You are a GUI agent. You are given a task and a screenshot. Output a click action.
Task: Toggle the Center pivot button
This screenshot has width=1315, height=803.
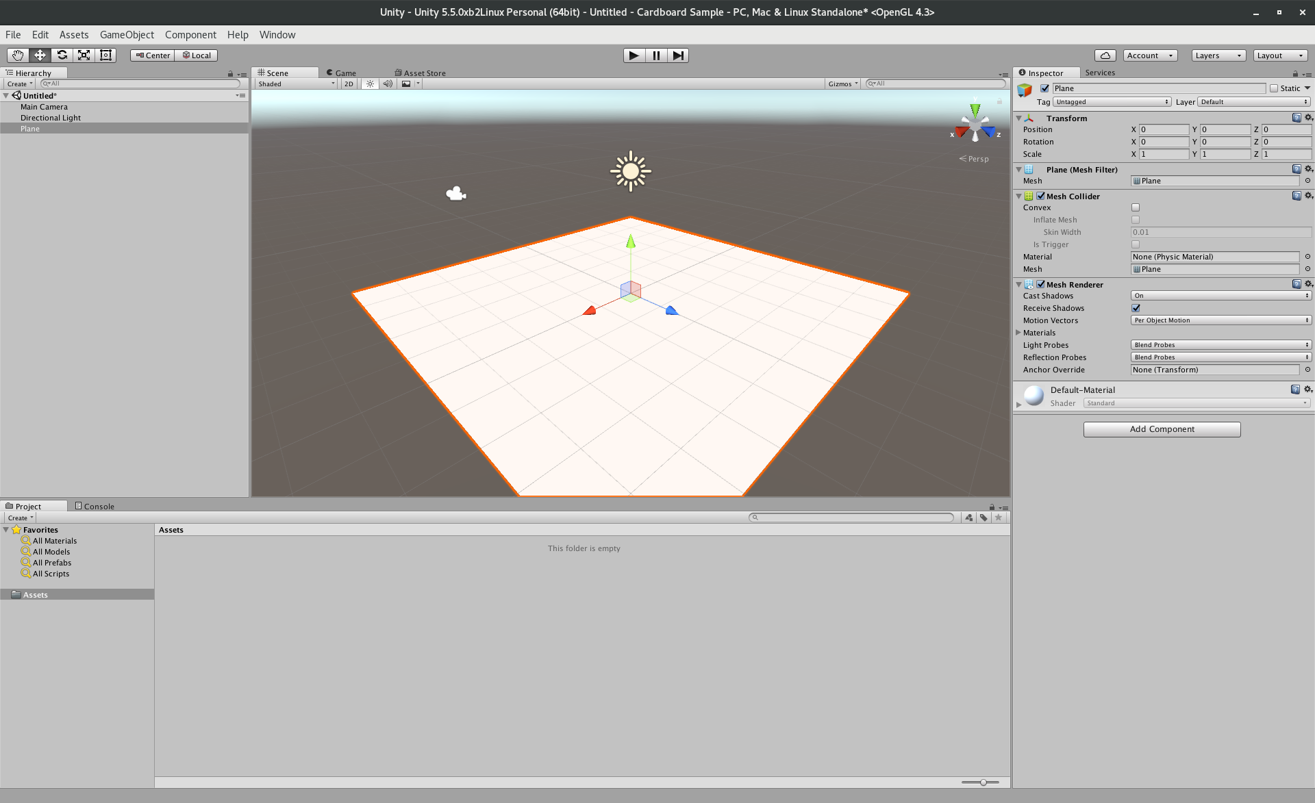pos(153,55)
